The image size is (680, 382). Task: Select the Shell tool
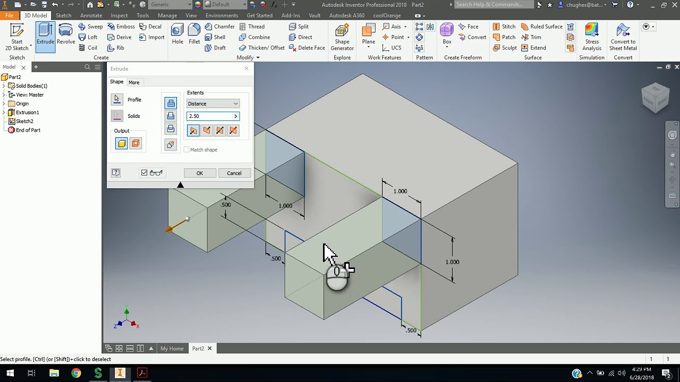click(x=215, y=37)
